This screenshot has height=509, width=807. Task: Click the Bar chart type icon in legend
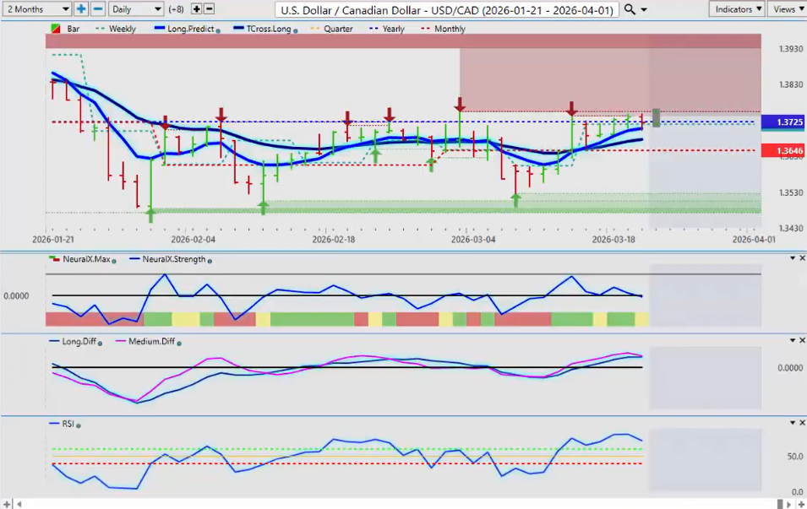56,29
